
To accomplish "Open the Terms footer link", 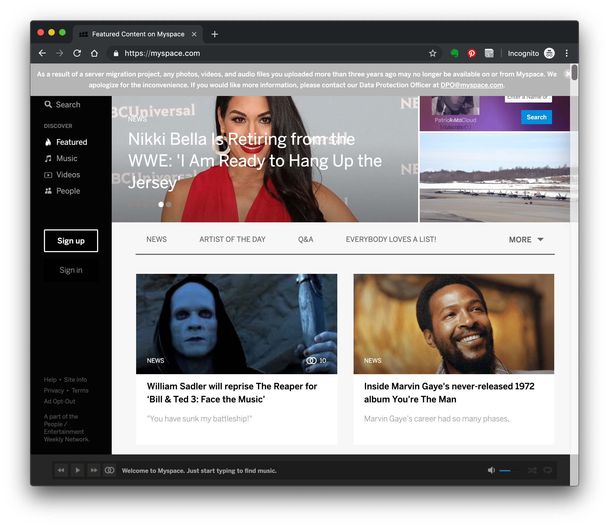I will pos(80,390).
